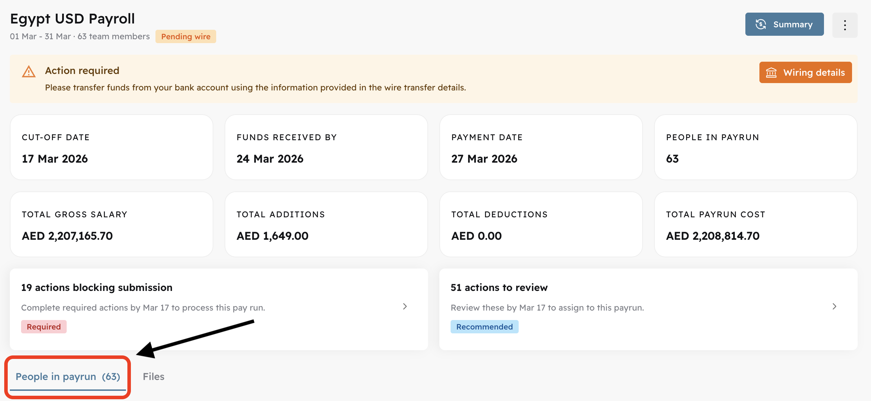Open the three-dot more options menu

845,25
